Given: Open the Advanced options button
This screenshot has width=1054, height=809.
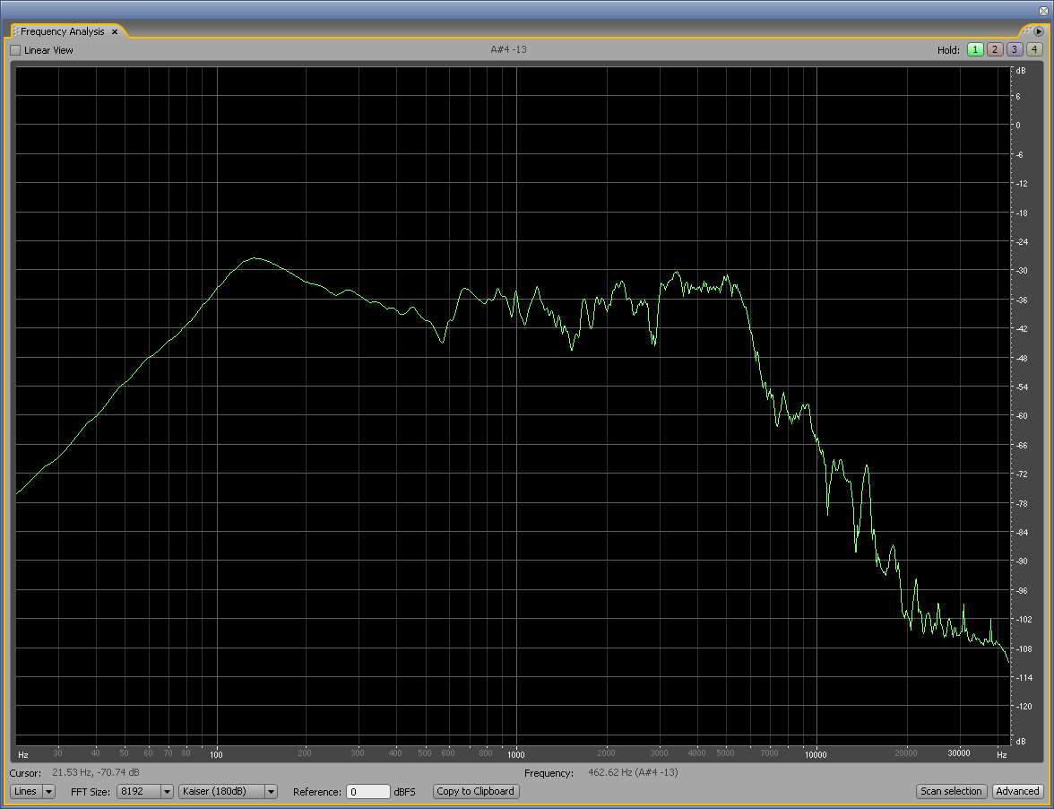Looking at the screenshot, I should [x=1018, y=792].
